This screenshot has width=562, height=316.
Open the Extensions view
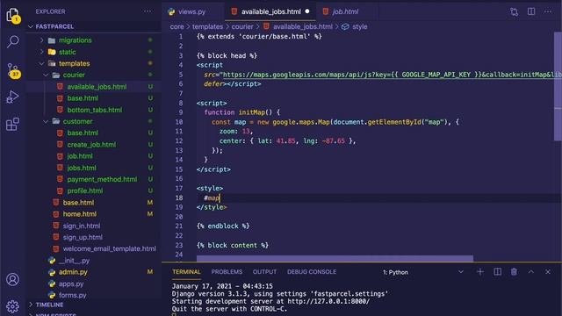(x=12, y=124)
